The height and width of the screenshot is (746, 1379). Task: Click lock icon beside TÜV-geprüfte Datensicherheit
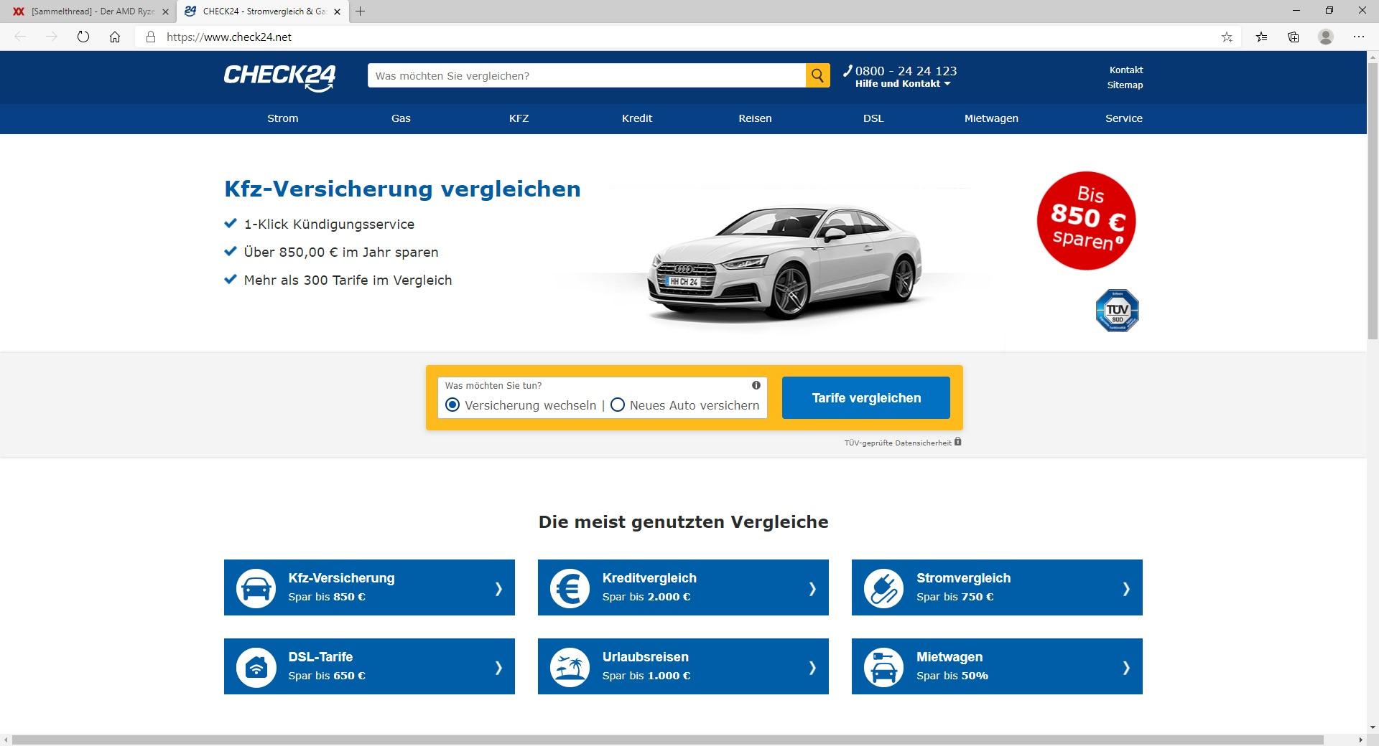[957, 442]
